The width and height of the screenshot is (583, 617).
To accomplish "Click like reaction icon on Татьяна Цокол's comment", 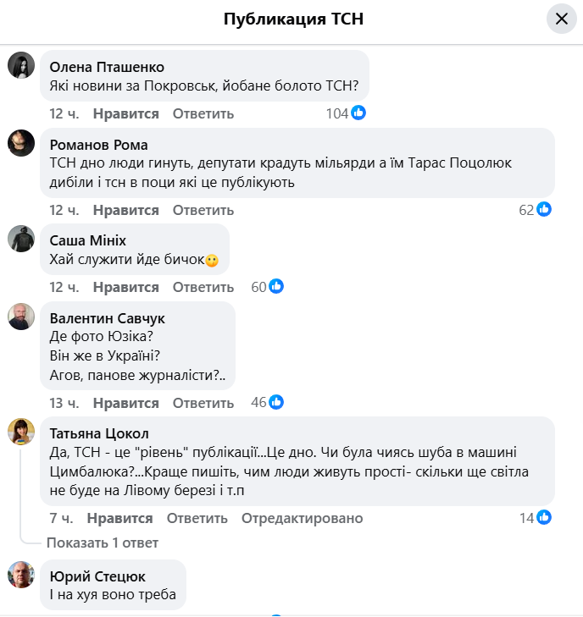I will 544,517.
